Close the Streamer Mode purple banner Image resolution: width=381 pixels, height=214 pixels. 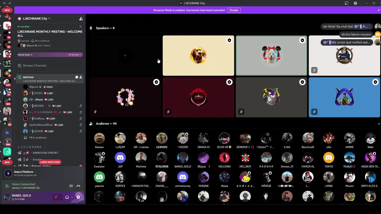(379, 10)
